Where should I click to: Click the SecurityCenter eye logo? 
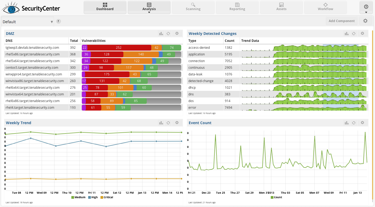10,8
